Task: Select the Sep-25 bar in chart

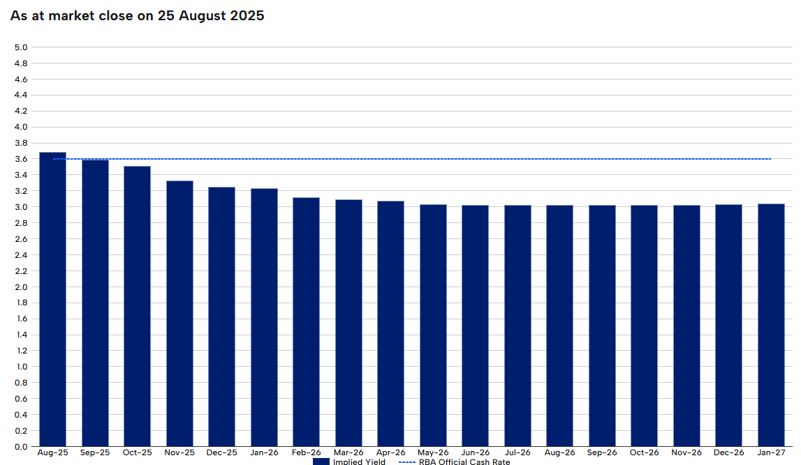Action: tap(95, 303)
